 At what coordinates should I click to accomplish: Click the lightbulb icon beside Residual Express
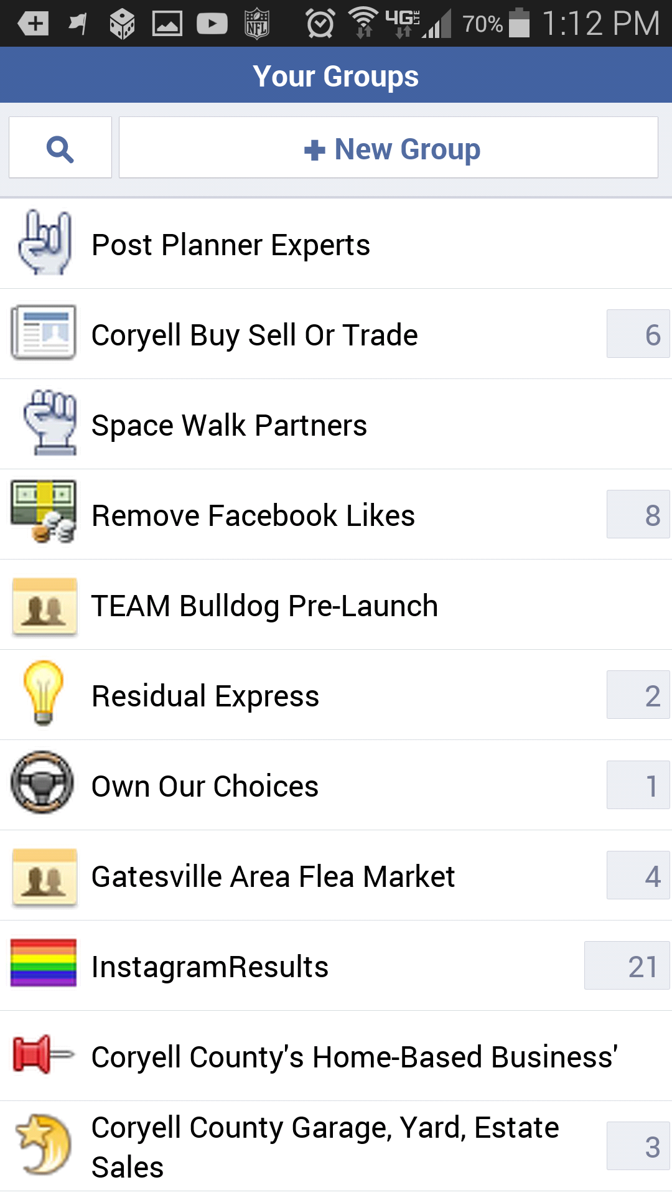(44, 695)
